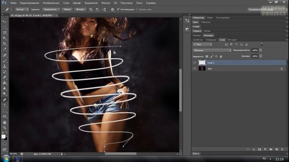Switch to the Контуры tab
Image resolution: width=289 pixels, height=162 pixels.
pyautogui.click(x=209, y=35)
